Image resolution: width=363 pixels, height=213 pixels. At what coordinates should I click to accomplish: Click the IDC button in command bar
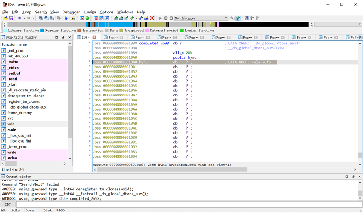[8, 204]
